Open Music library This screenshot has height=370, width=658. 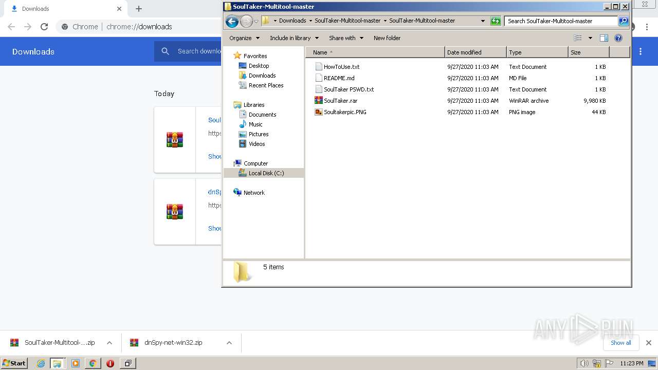point(255,124)
